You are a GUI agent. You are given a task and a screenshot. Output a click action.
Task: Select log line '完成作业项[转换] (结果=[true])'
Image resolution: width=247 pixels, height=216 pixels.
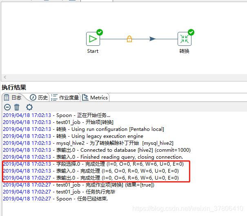(79, 185)
